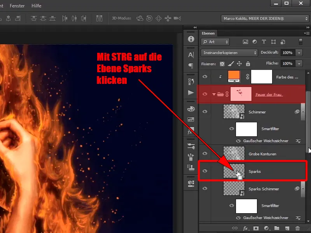
Task: Open the Info panel icon
Action: 191,39
